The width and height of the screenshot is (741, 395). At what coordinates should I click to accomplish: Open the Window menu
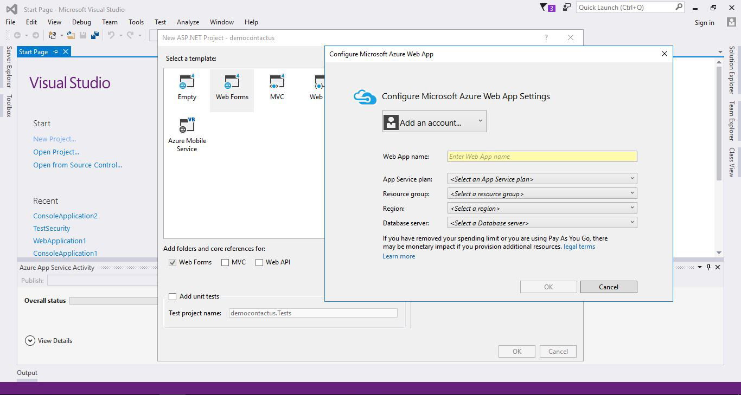222,22
